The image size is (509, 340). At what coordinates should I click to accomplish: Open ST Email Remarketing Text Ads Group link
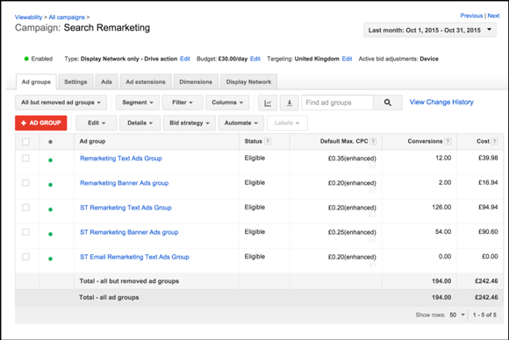click(134, 257)
